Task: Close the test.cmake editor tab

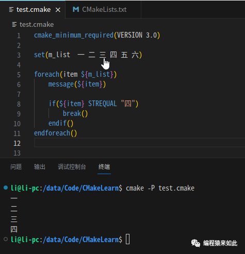Action: click(58, 10)
